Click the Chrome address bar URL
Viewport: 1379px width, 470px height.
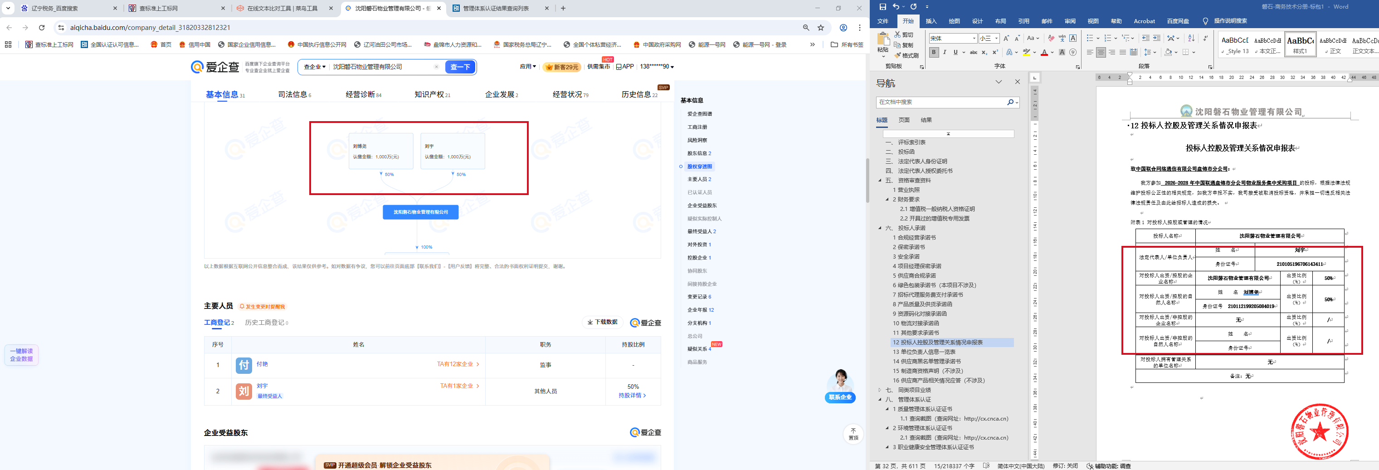[150, 27]
